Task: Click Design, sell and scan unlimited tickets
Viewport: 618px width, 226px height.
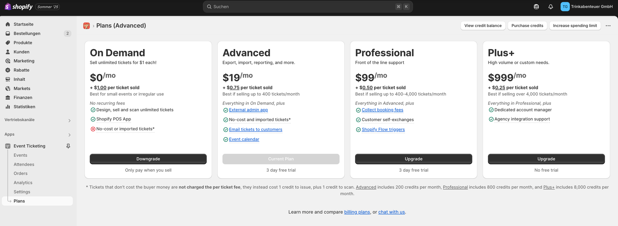Action: pos(135,110)
